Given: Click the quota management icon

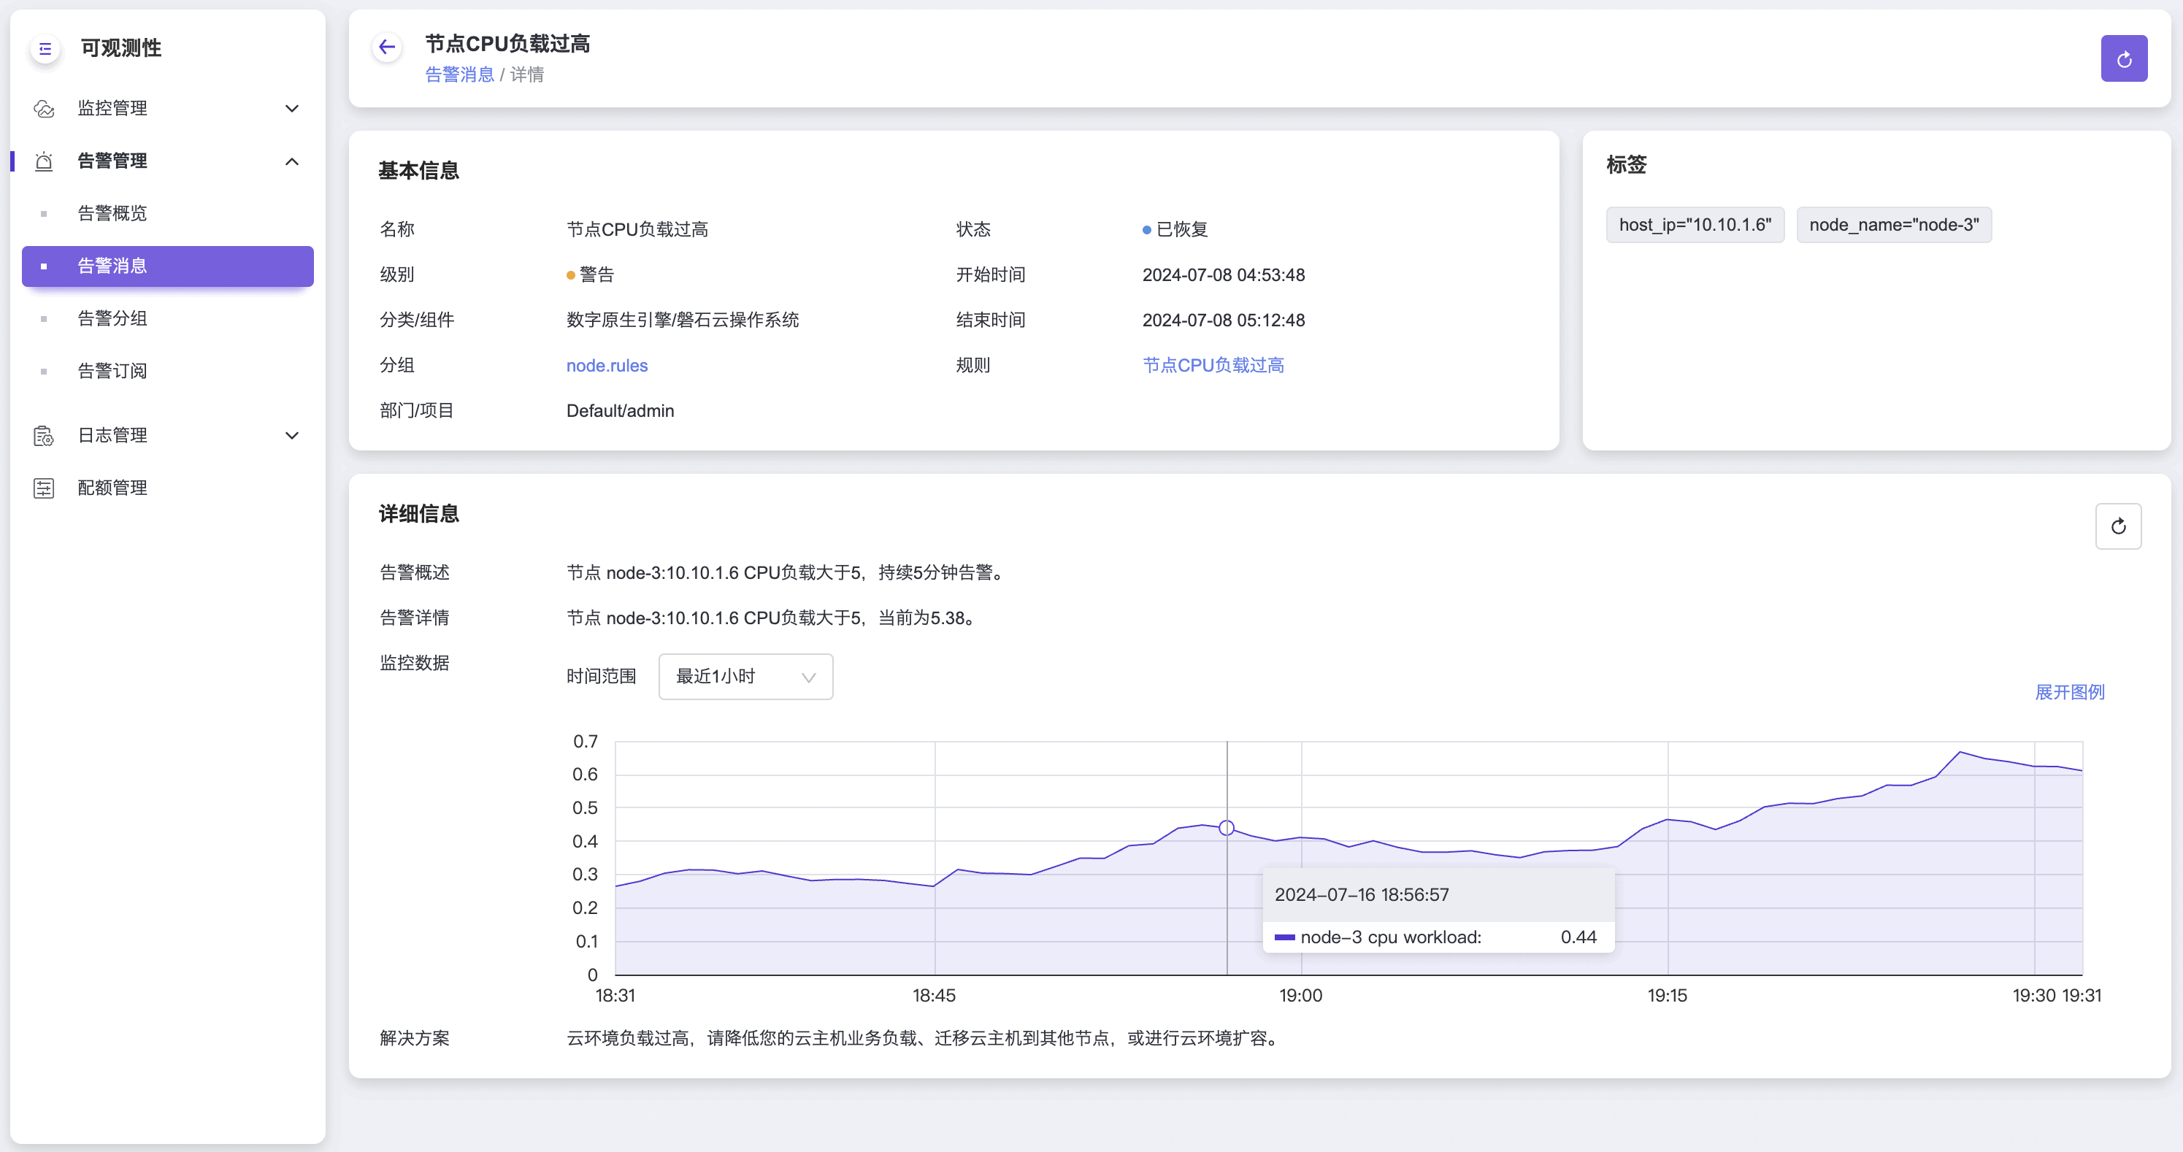Looking at the screenshot, I should (x=44, y=488).
